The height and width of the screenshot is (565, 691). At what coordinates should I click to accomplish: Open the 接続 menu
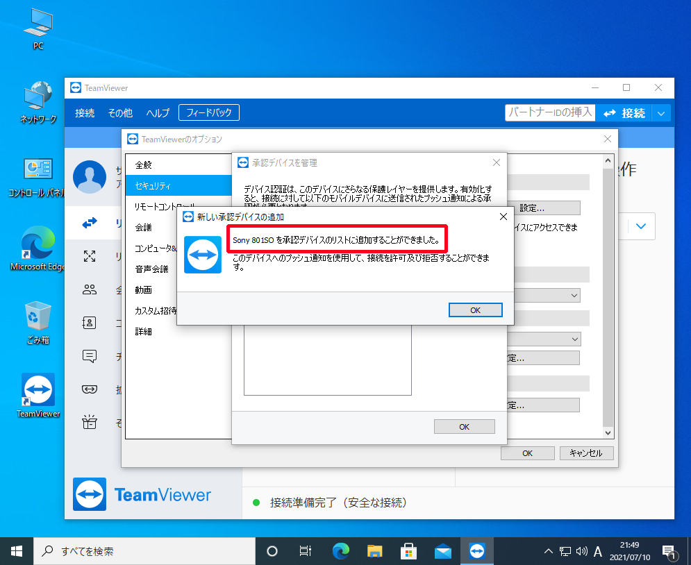85,113
